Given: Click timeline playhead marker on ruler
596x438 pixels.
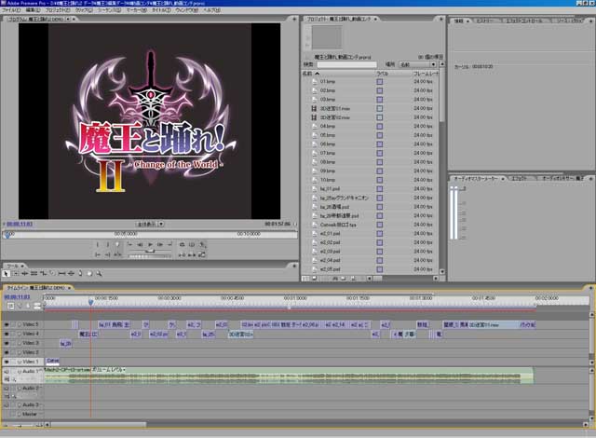Looking at the screenshot, I should 90,302.
